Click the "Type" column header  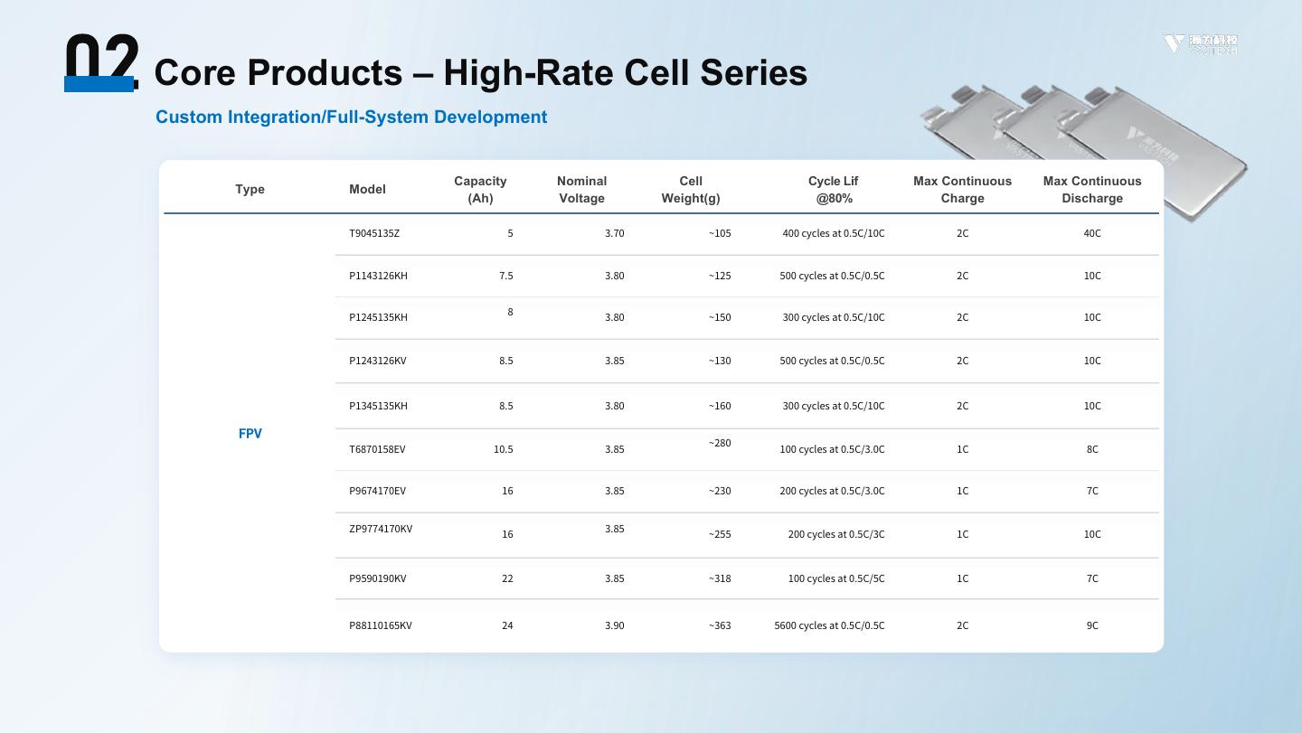tap(250, 189)
